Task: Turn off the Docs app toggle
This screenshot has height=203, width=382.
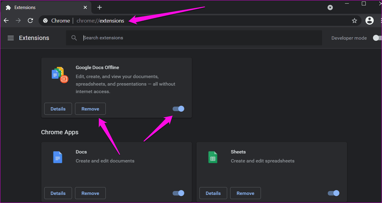Action: click(178, 193)
